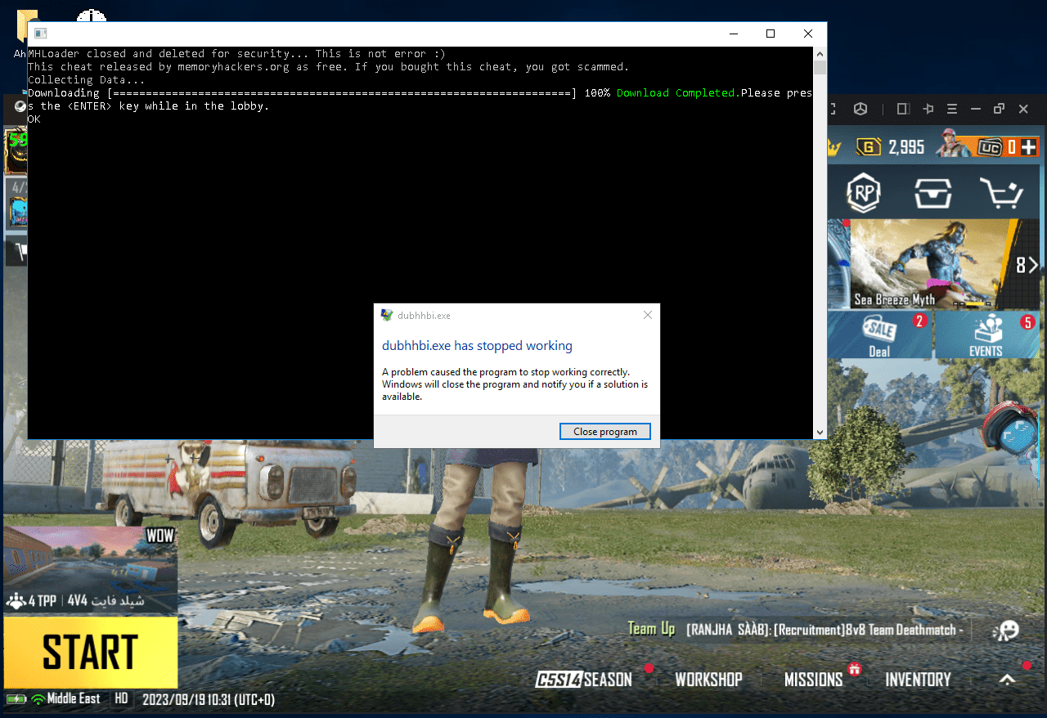This screenshot has height=718, width=1047.
Task: Add UC with the plus icon
Action: (1029, 147)
